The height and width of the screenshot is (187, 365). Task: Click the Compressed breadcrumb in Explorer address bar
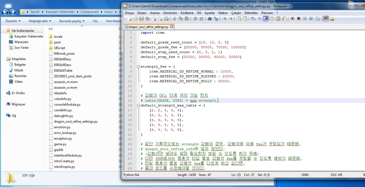(90, 12)
